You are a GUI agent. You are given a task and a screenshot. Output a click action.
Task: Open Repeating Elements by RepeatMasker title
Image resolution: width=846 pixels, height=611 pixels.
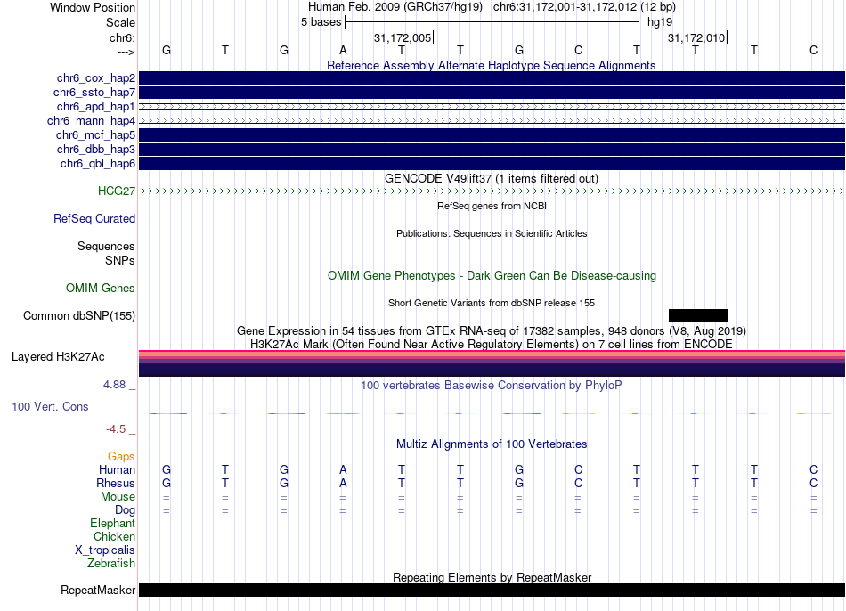pos(492,577)
